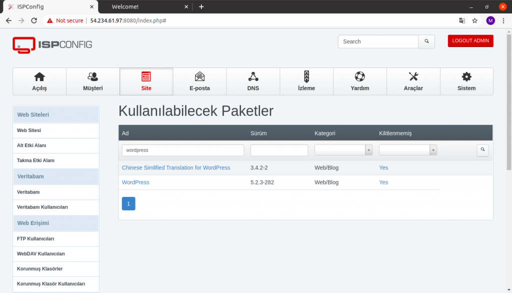The height and width of the screenshot is (293, 512).
Task: Click the page vertical scrollbar
Action: (509, 102)
